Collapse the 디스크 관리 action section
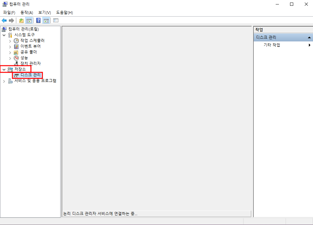The width and height of the screenshot is (313, 225). 309,37
